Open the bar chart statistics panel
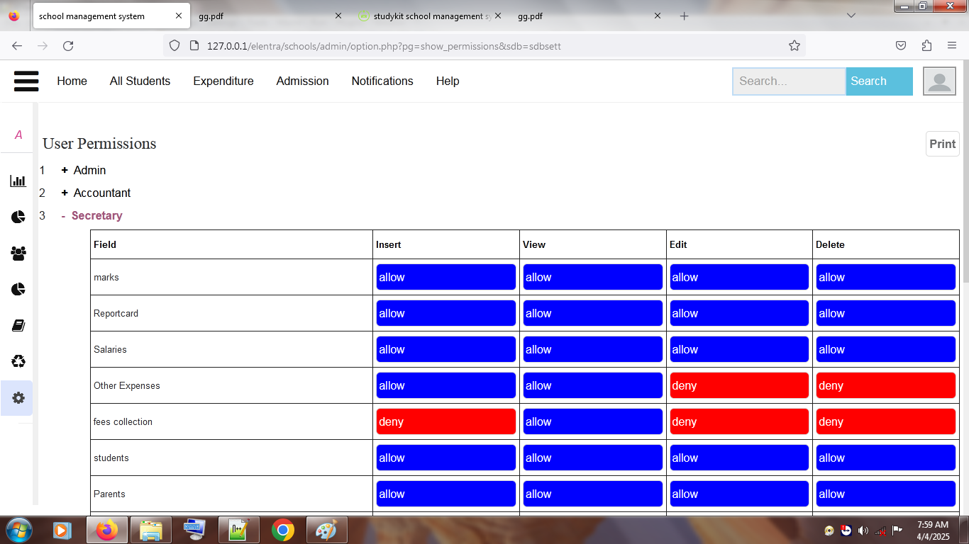Screen dimensions: 969x544 click(17, 181)
